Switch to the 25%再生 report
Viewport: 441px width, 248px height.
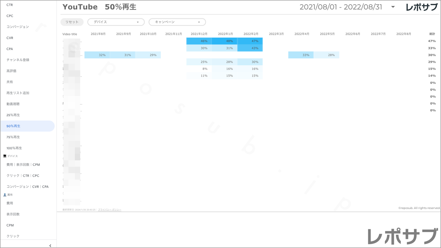click(x=13, y=115)
